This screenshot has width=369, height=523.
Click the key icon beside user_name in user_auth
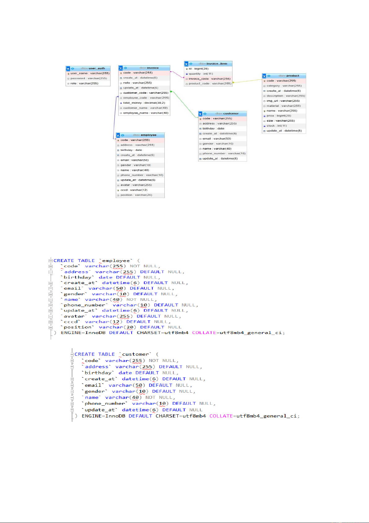[68, 74]
